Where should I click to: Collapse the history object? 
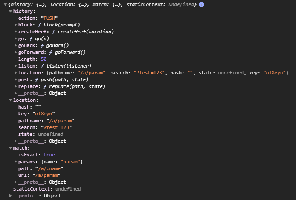click(x=10, y=12)
